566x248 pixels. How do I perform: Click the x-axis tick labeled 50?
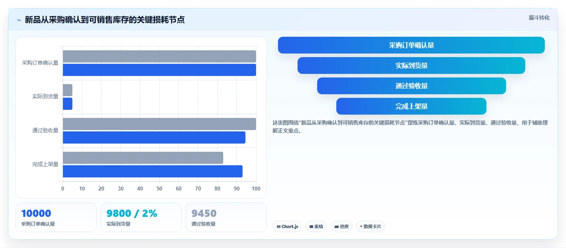[159, 188]
